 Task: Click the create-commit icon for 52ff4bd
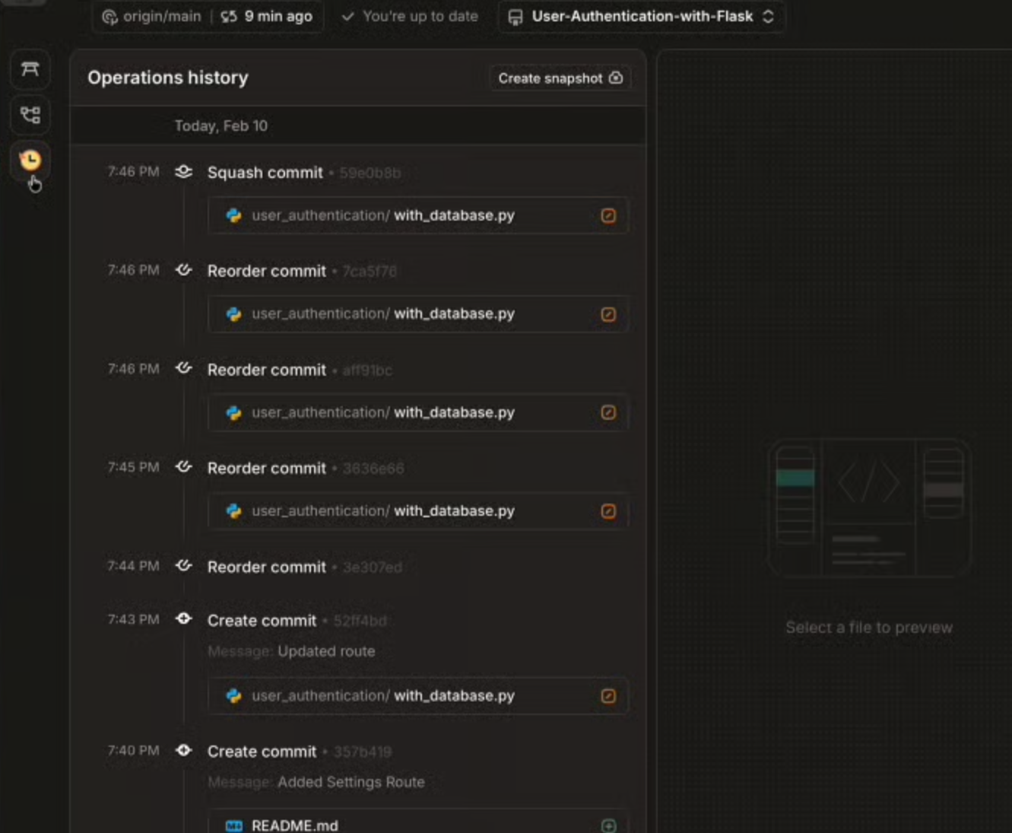(183, 619)
